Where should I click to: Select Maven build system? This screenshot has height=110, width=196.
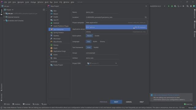point(89,36)
